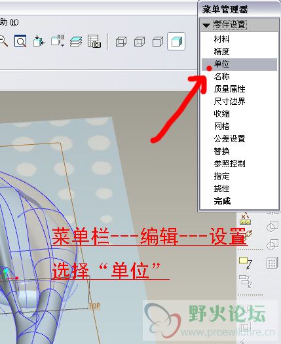Enable shaded display mode
This screenshot has height=344, width=281.
point(176,41)
